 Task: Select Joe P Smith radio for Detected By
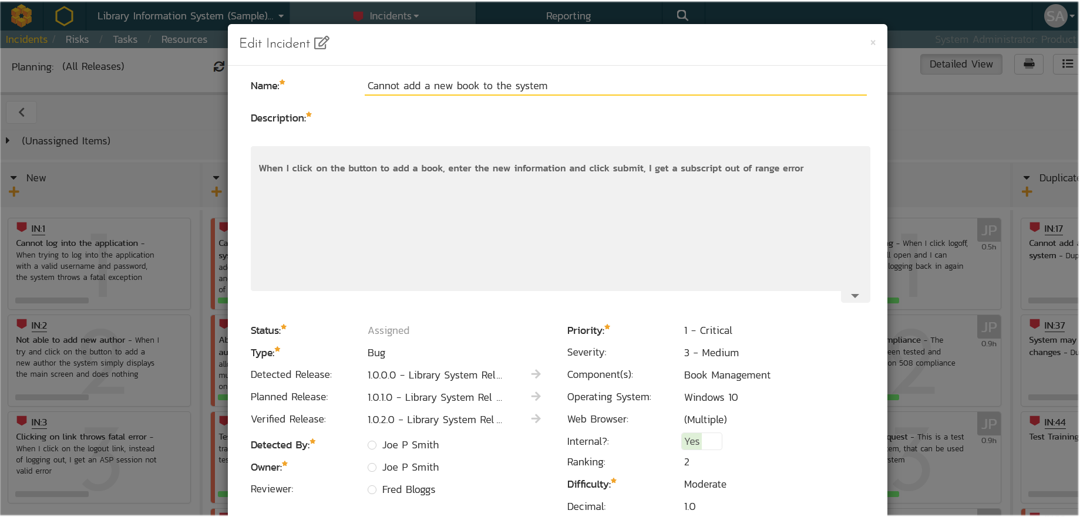(x=372, y=445)
